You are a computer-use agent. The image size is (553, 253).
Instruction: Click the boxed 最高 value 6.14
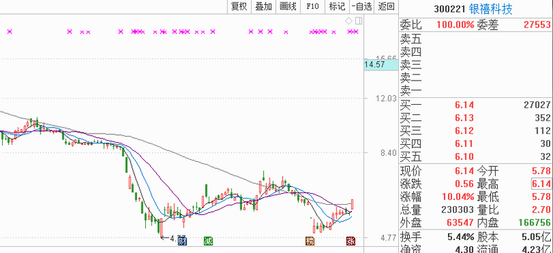541,183
